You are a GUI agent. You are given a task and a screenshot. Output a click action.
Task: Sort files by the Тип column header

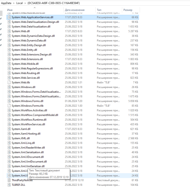click(99, 10)
